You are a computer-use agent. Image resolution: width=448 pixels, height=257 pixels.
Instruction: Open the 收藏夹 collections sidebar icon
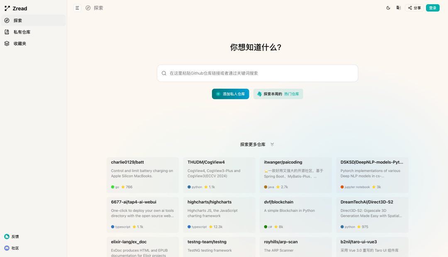click(6, 43)
